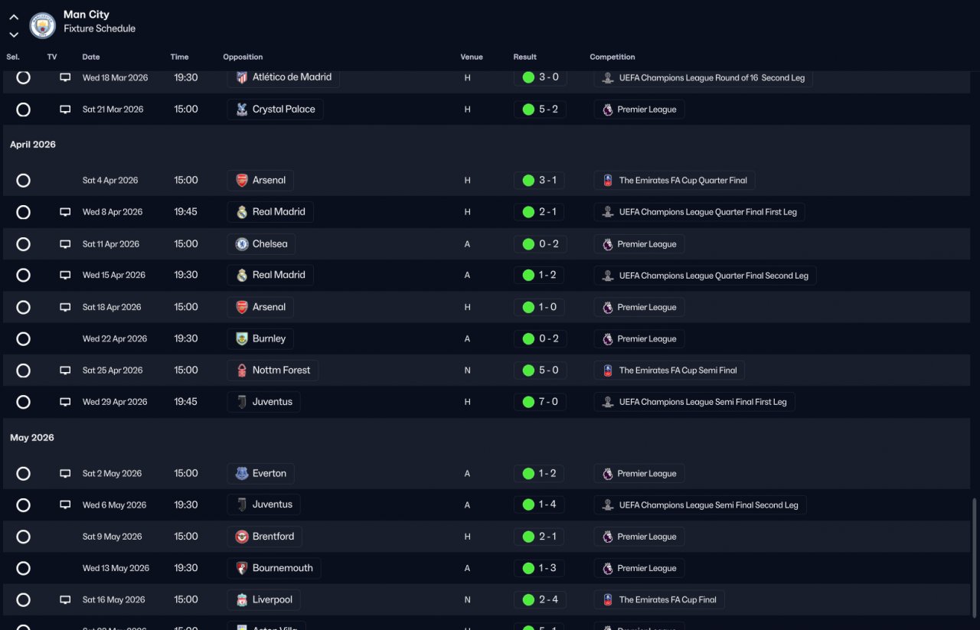Click TV icon in Nottm Forest row
The width and height of the screenshot is (980, 630).
point(65,370)
